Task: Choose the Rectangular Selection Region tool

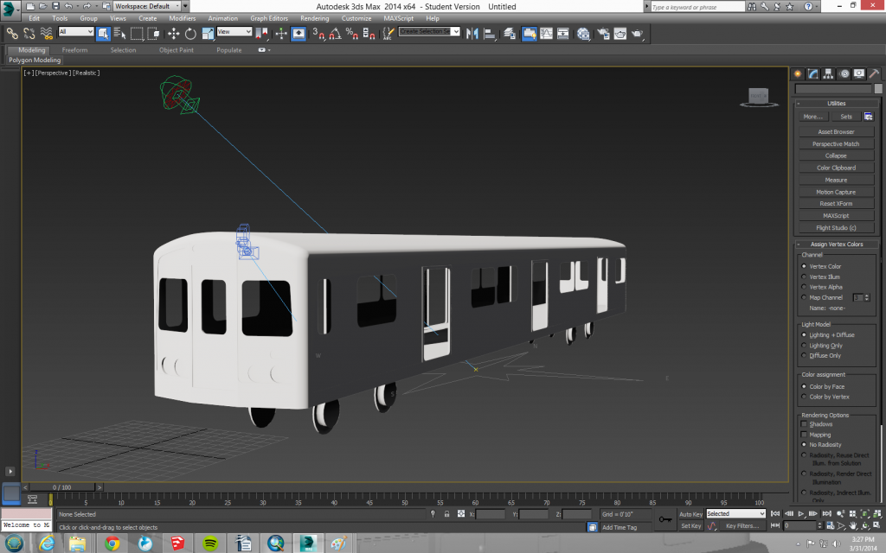Action: click(x=137, y=34)
